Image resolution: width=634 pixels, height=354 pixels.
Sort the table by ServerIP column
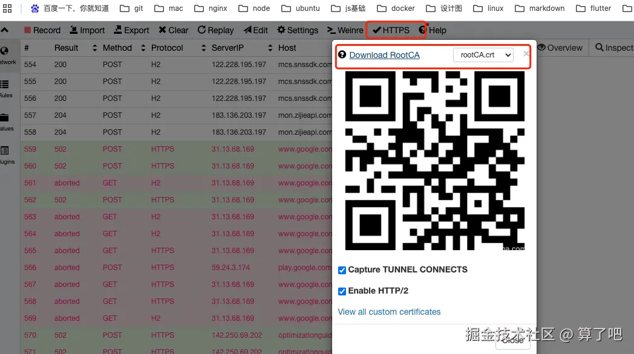click(x=242, y=48)
